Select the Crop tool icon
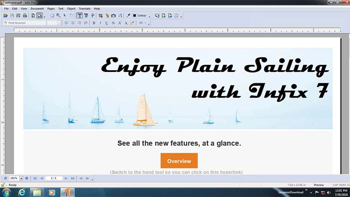The width and height of the screenshot is (350, 197). [101, 16]
